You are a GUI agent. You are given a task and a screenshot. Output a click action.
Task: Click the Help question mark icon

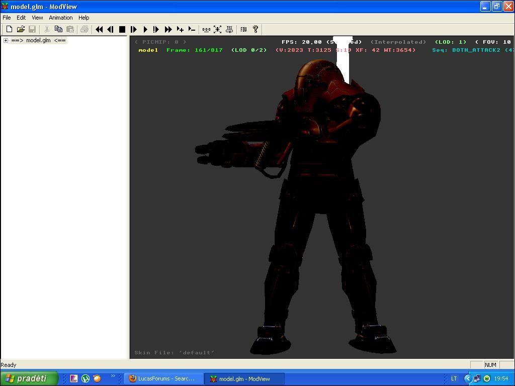(x=255, y=30)
